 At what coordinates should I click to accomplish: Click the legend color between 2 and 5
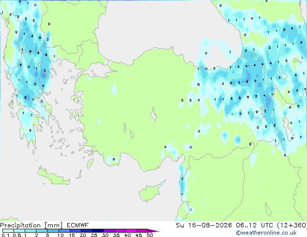[42, 231]
